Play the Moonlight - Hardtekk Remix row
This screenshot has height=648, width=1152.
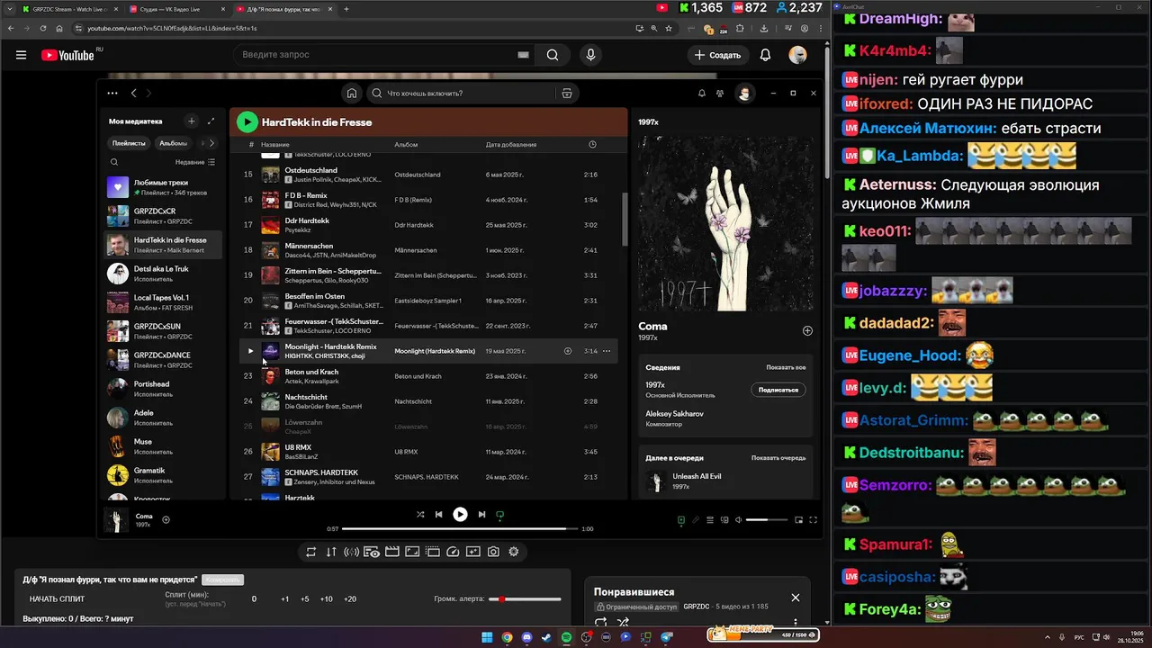250,351
